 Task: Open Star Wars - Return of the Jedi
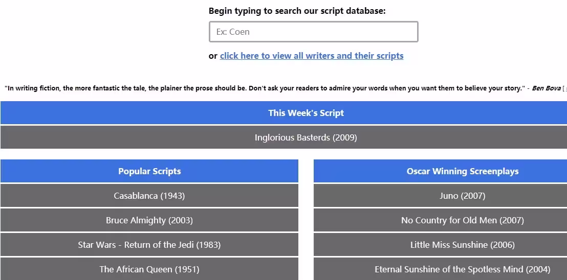(149, 245)
